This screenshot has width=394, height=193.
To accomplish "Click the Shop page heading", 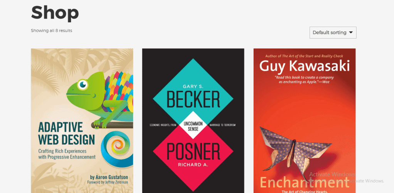I will 55,12.
